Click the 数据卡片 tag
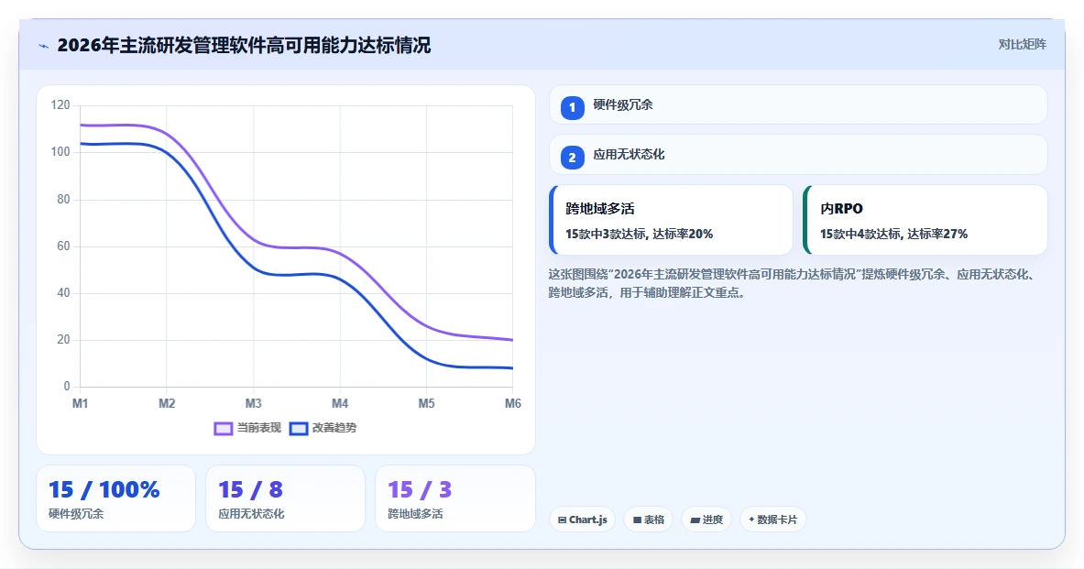Viewport: 1084px width, 569px height. click(772, 520)
